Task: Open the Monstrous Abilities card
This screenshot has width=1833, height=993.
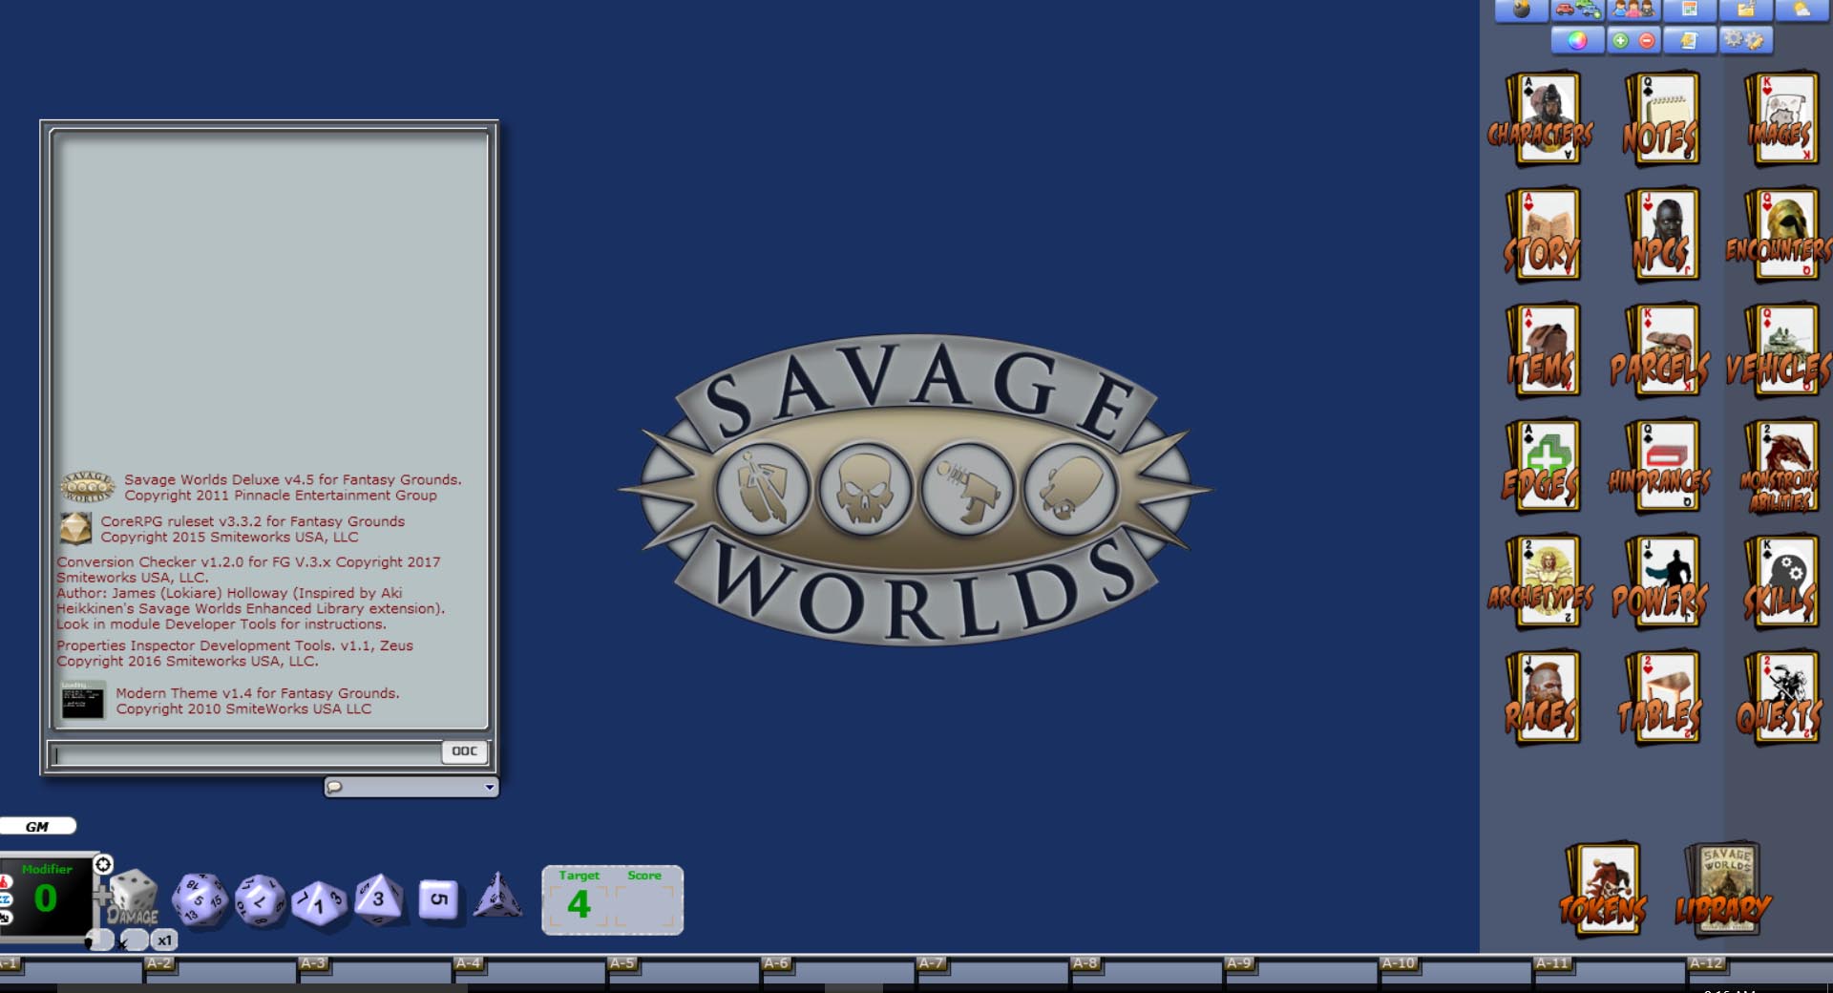Action: (1780, 466)
